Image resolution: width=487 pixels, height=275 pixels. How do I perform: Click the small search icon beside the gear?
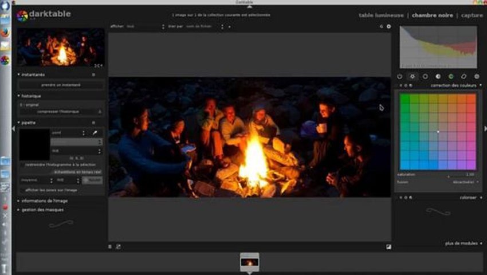(x=382, y=26)
